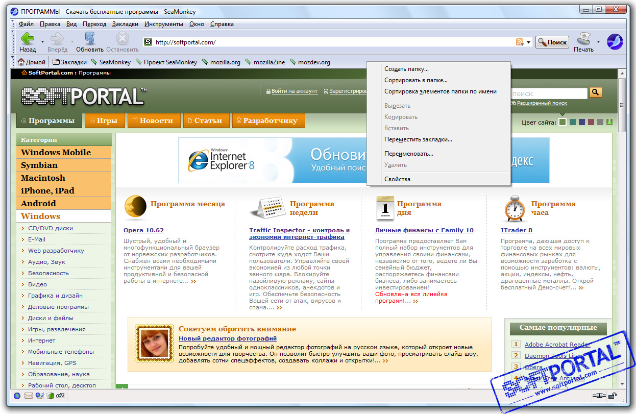This screenshot has width=636, height=414.
Task: Open the mozillaZine bookmark
Action: [265, 62]
